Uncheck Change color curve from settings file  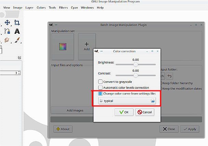[100, 93]
